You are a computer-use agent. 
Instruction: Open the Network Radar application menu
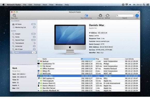14,5
